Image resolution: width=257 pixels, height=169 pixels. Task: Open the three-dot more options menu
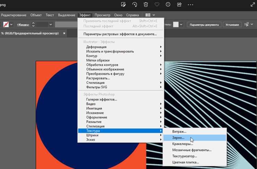pos(191,4)
